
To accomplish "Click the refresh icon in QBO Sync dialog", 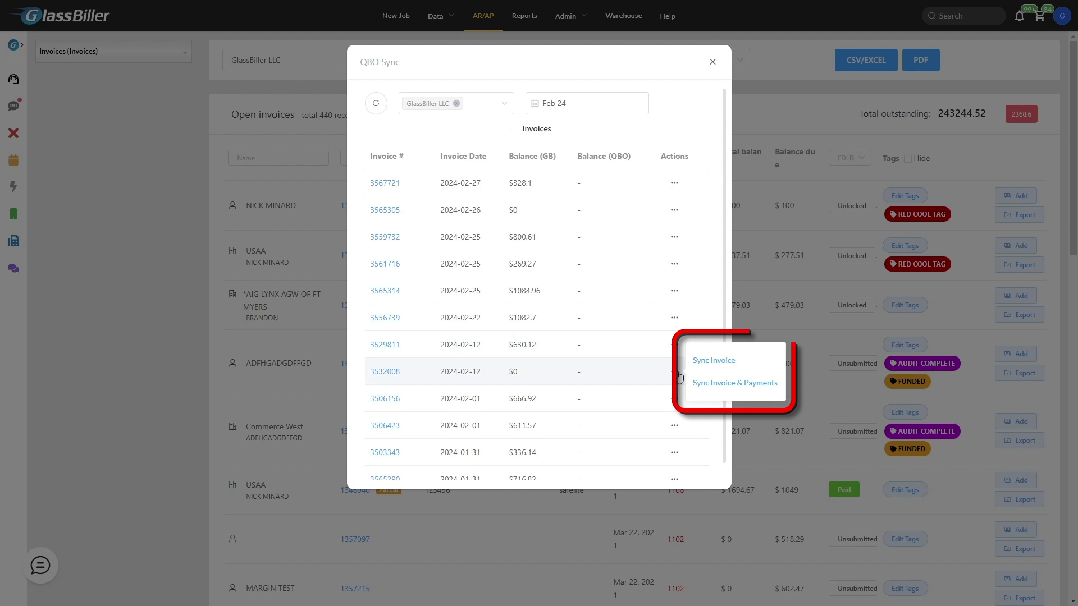I will (x=376, y=103).
